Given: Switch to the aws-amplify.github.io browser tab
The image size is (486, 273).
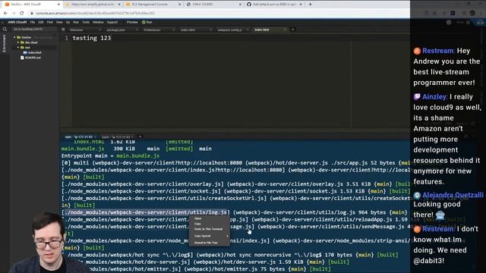Looking at the screenshot, I should 93,5.
